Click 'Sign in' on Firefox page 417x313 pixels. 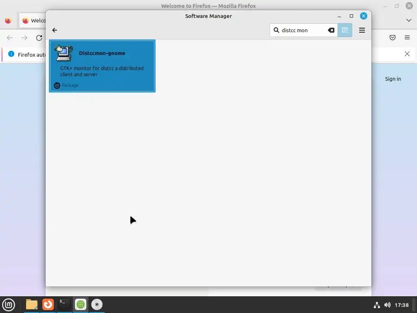click(393, 79)
